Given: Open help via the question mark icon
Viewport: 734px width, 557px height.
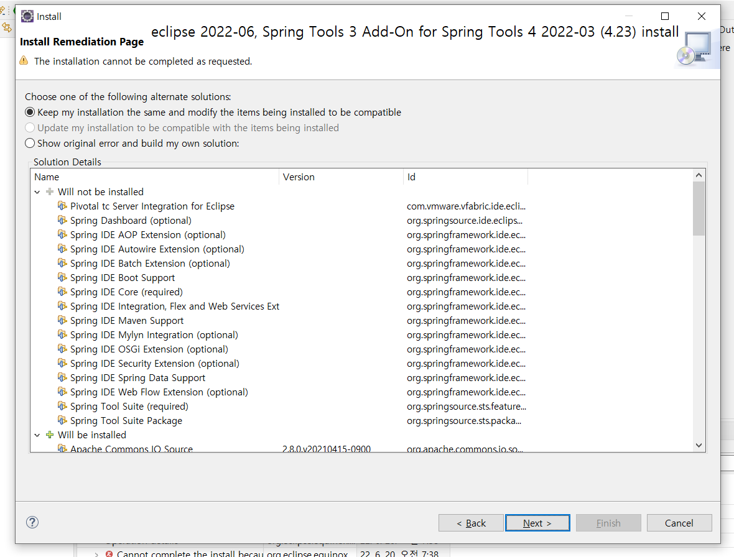Looking at the screenshot, I should (x=32, y=522).
